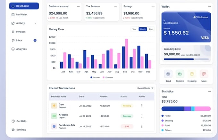Switch Money Flow to Day view
The height and width of the screenshot is (140, 218).
coord(151,29)
